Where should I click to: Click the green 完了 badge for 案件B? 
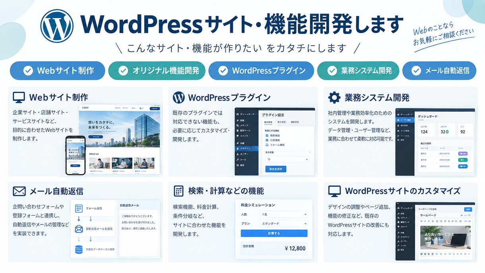[x=463, y=160]
